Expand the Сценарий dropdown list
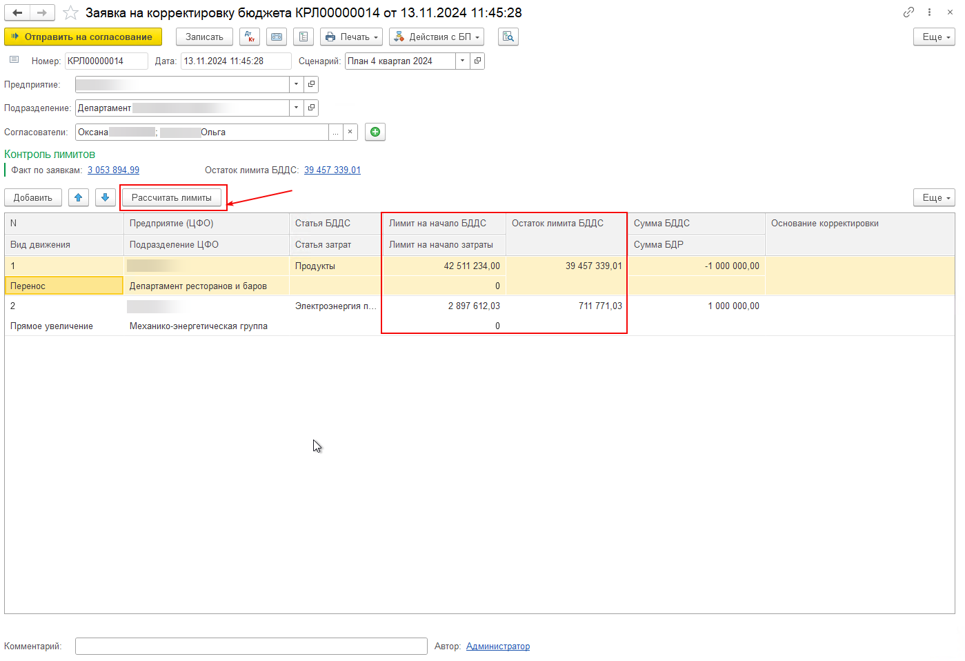The height and width of the screenshot is (661, 965). (463, 61)
